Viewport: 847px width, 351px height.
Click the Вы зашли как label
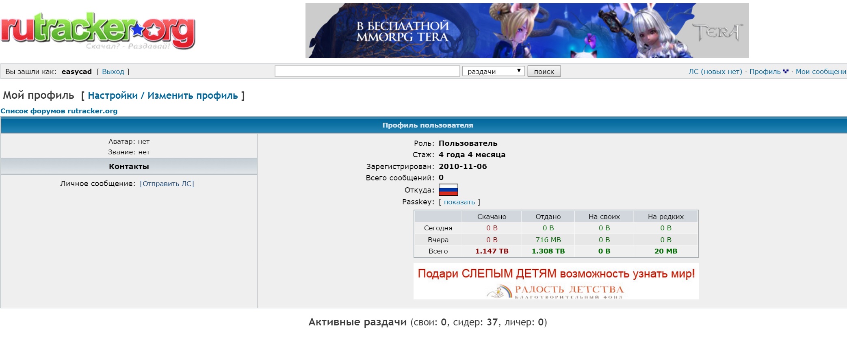point(31,71)
